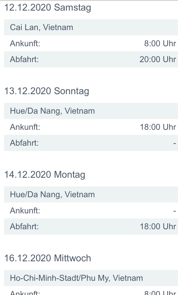Select the Ho-Chi-Minh-Stadt/Phu My port row
Viewport: 178px width, 295px height.
click(76, 278)
